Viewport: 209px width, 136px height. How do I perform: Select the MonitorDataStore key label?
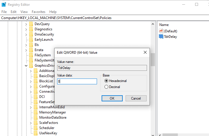53,118
